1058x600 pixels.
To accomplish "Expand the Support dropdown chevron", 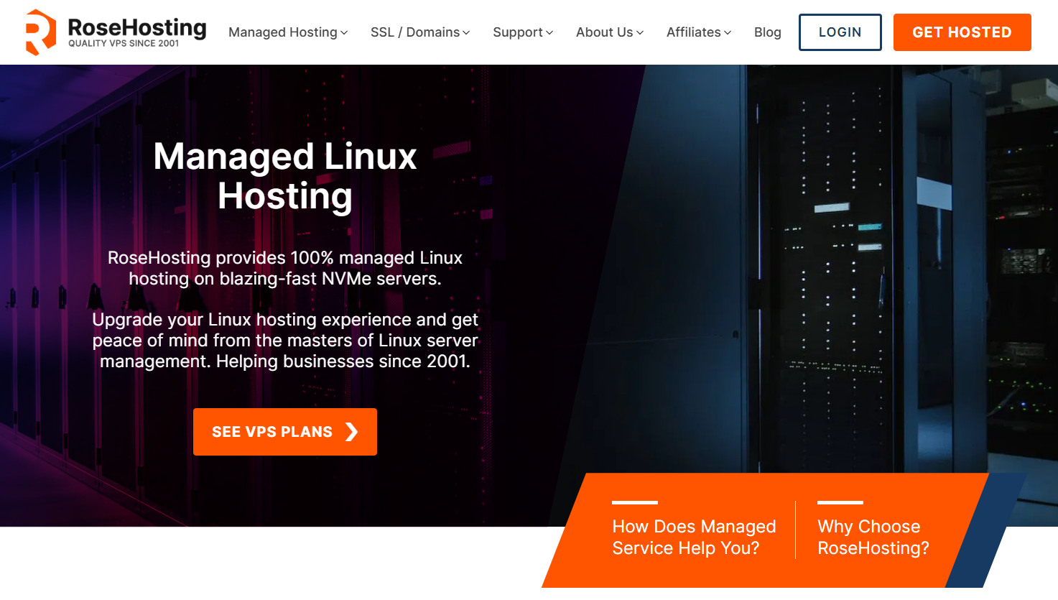I will pos(549,33).
